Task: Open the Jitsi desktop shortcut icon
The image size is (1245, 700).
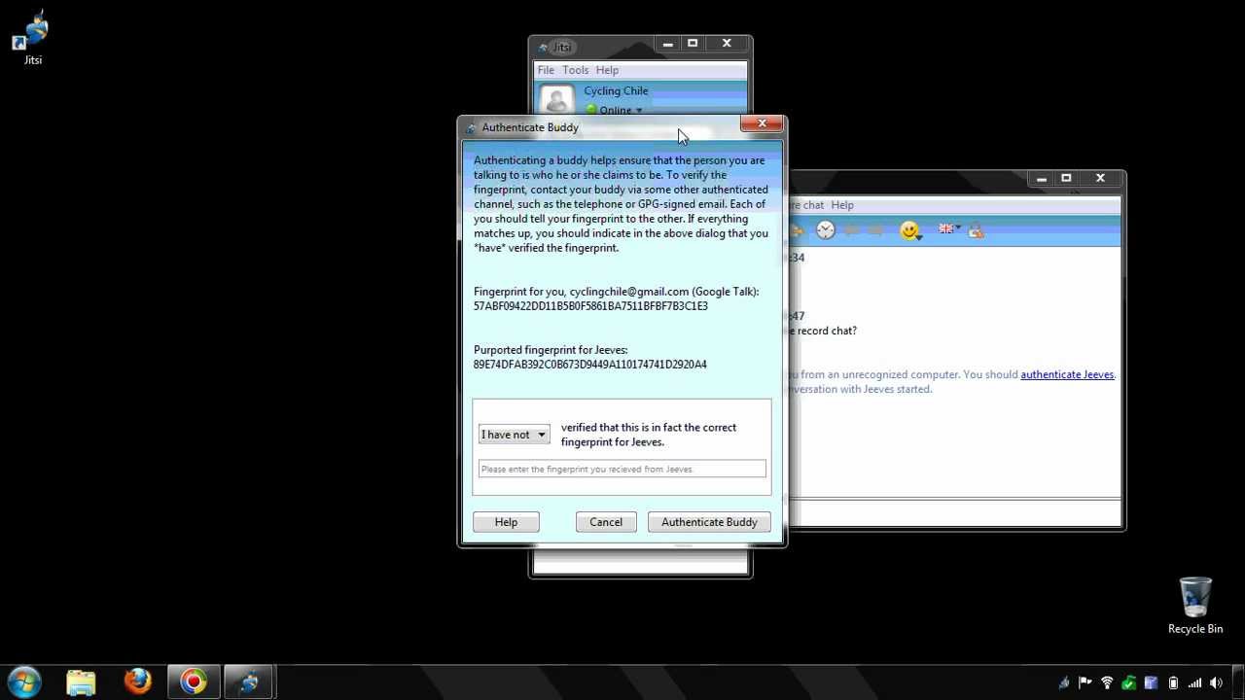Action: point(33,39)
